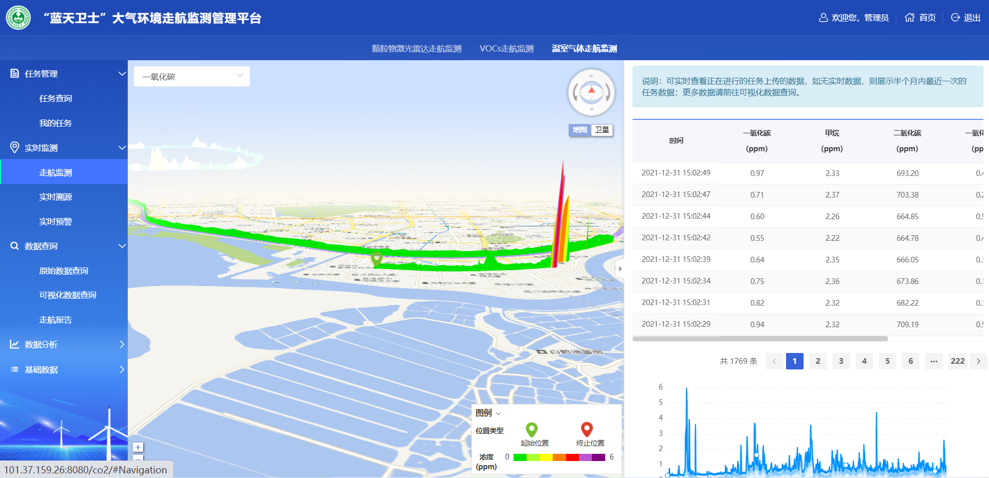Go to page 2 of results
Screen dimensions: 989x478
tap(817, 361)
